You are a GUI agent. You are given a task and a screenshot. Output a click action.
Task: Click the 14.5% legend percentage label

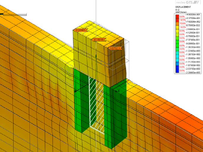pos(182,20)
